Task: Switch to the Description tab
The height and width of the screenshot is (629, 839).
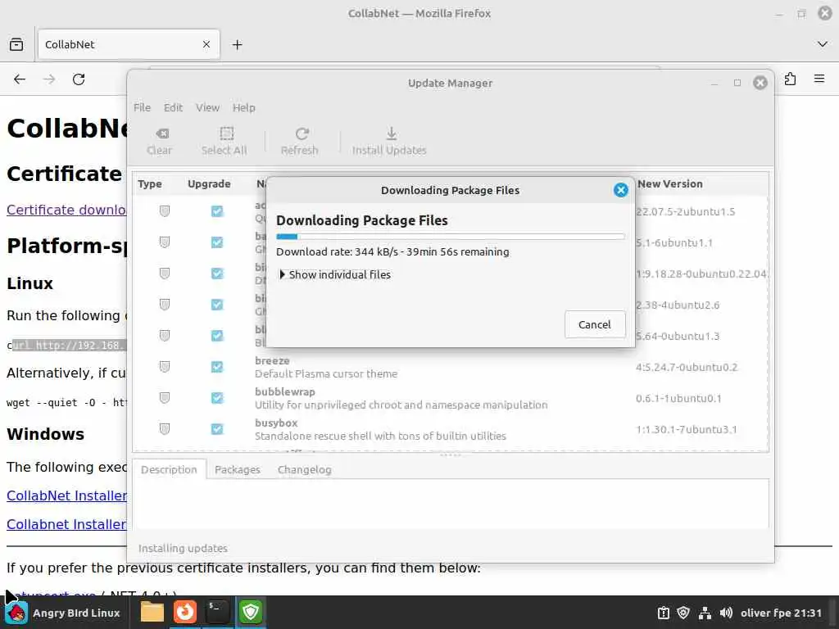Action: coord(169,469)
